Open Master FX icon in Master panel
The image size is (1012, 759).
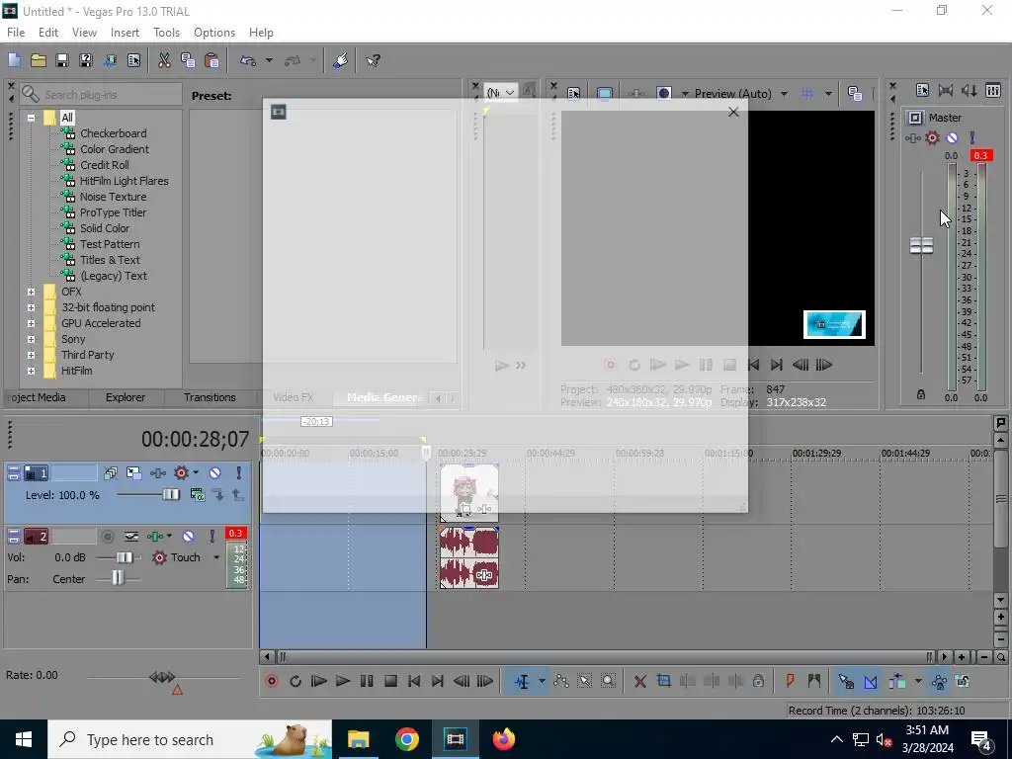912,137
